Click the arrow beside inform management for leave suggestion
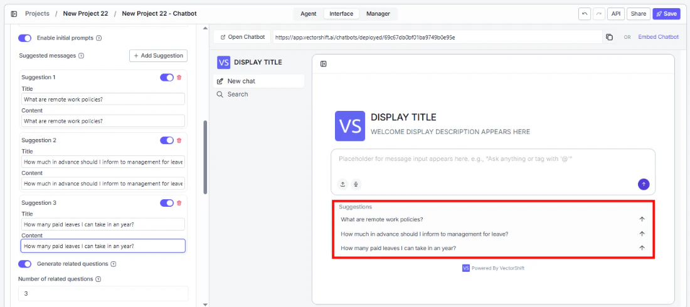 click(x=642, y=234)
